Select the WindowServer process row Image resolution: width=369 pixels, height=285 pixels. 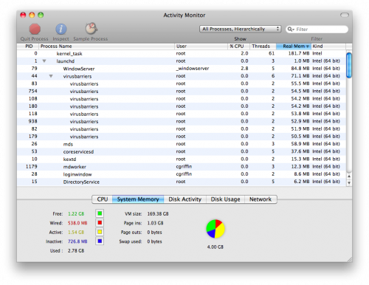pyautogui.click(x=182, y=69)
